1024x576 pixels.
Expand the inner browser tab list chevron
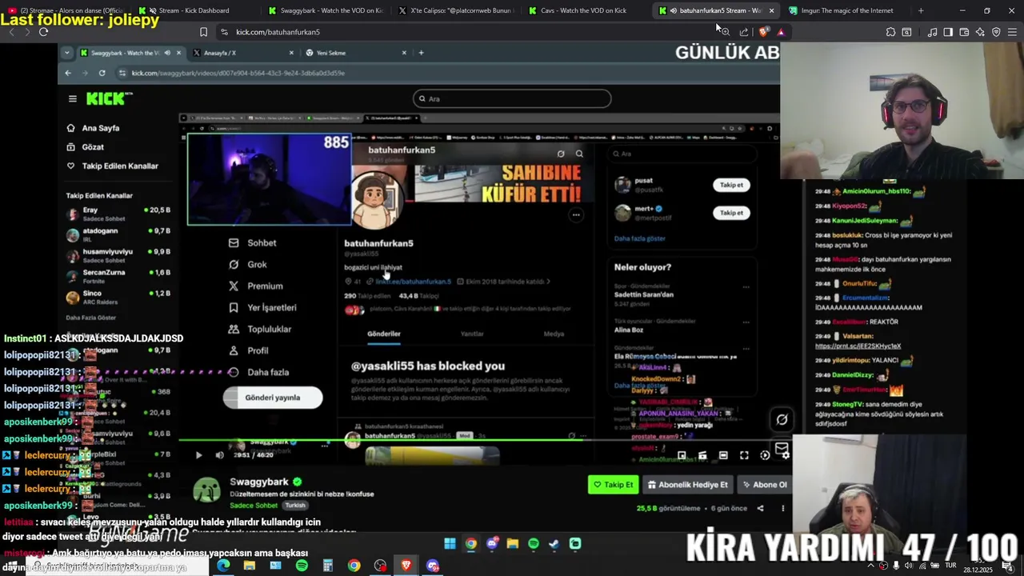click(x=67, y=53)
